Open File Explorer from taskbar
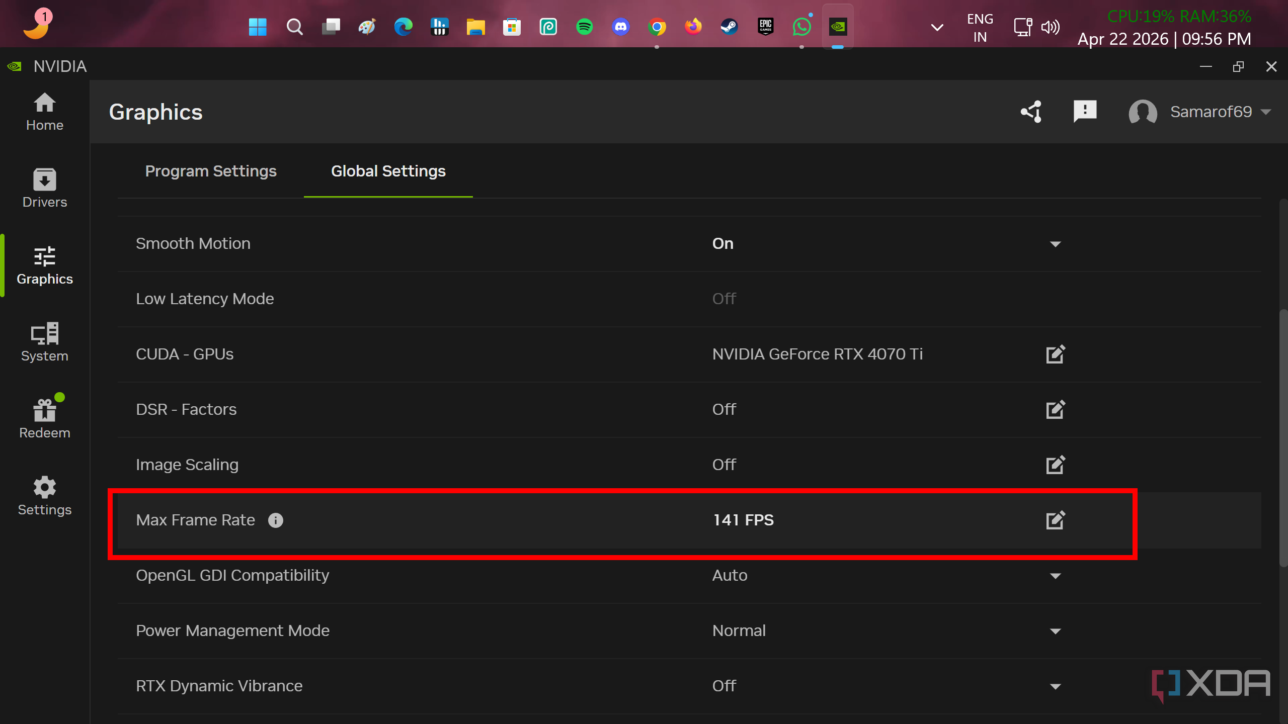The image size is (1288, 724). tap(475, 27)
